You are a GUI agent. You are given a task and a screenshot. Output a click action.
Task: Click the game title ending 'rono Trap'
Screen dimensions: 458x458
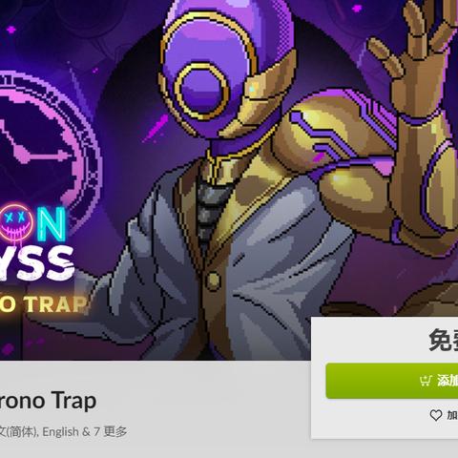coord(48,402)
